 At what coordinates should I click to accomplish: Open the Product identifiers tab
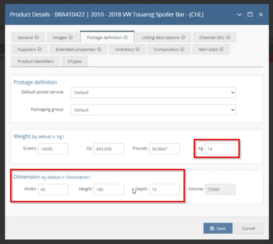[x=35, y=61]
